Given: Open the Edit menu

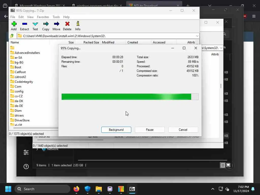Looking at the screenshot, I should click(x=21, y=17).
